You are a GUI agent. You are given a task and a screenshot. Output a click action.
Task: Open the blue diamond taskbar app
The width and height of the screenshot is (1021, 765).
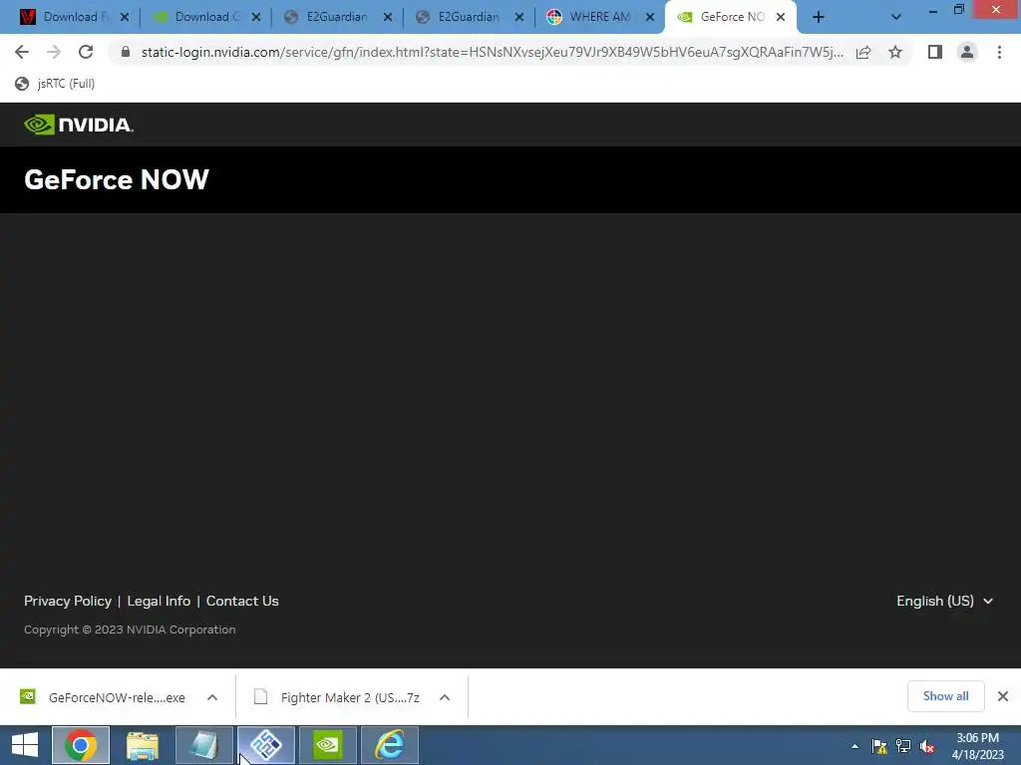(265, 745)
